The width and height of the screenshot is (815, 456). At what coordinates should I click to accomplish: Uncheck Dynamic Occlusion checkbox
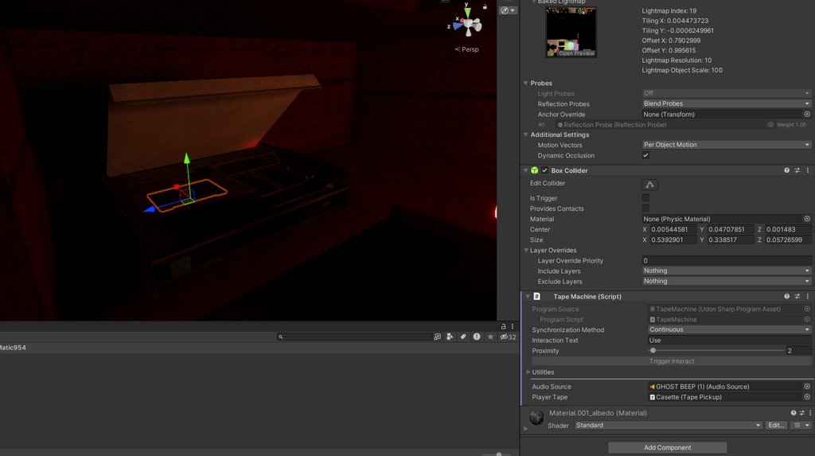[645, 155]
